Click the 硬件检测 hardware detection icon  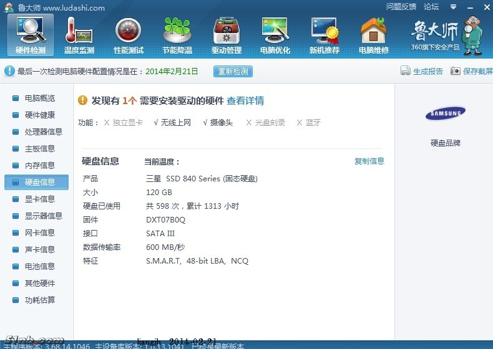tap(30, 34)
